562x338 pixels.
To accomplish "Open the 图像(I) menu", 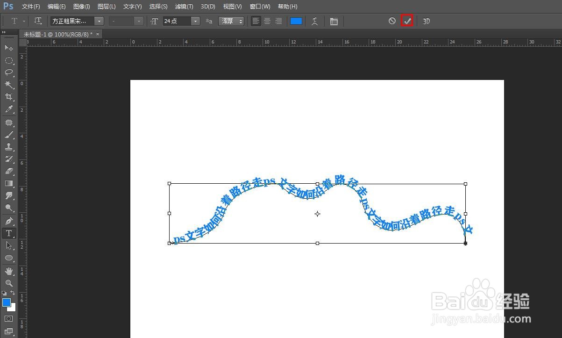I will (82, 7).
